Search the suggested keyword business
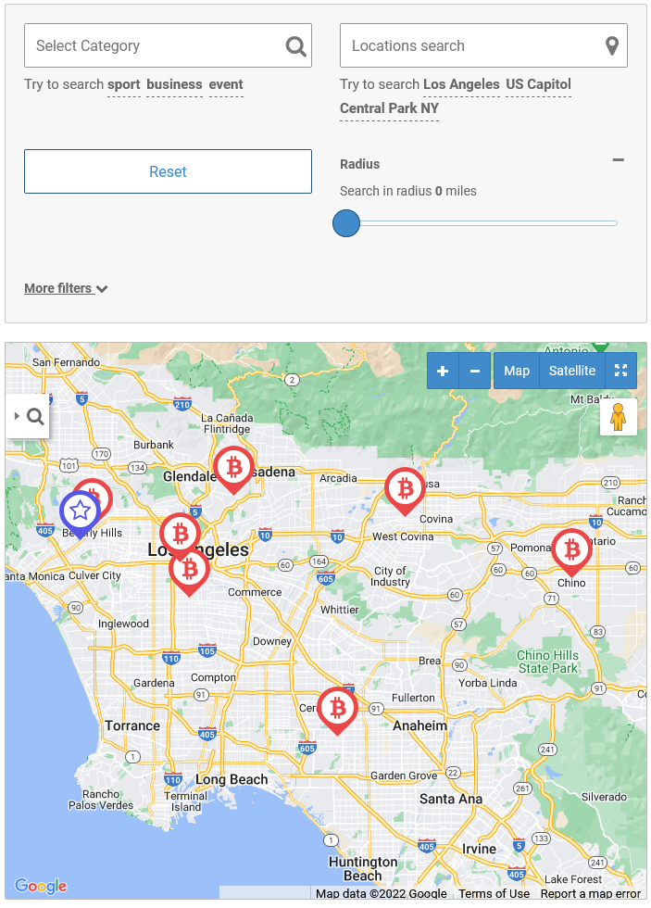This screenshot has width=651, height=908. coord(174,84)
